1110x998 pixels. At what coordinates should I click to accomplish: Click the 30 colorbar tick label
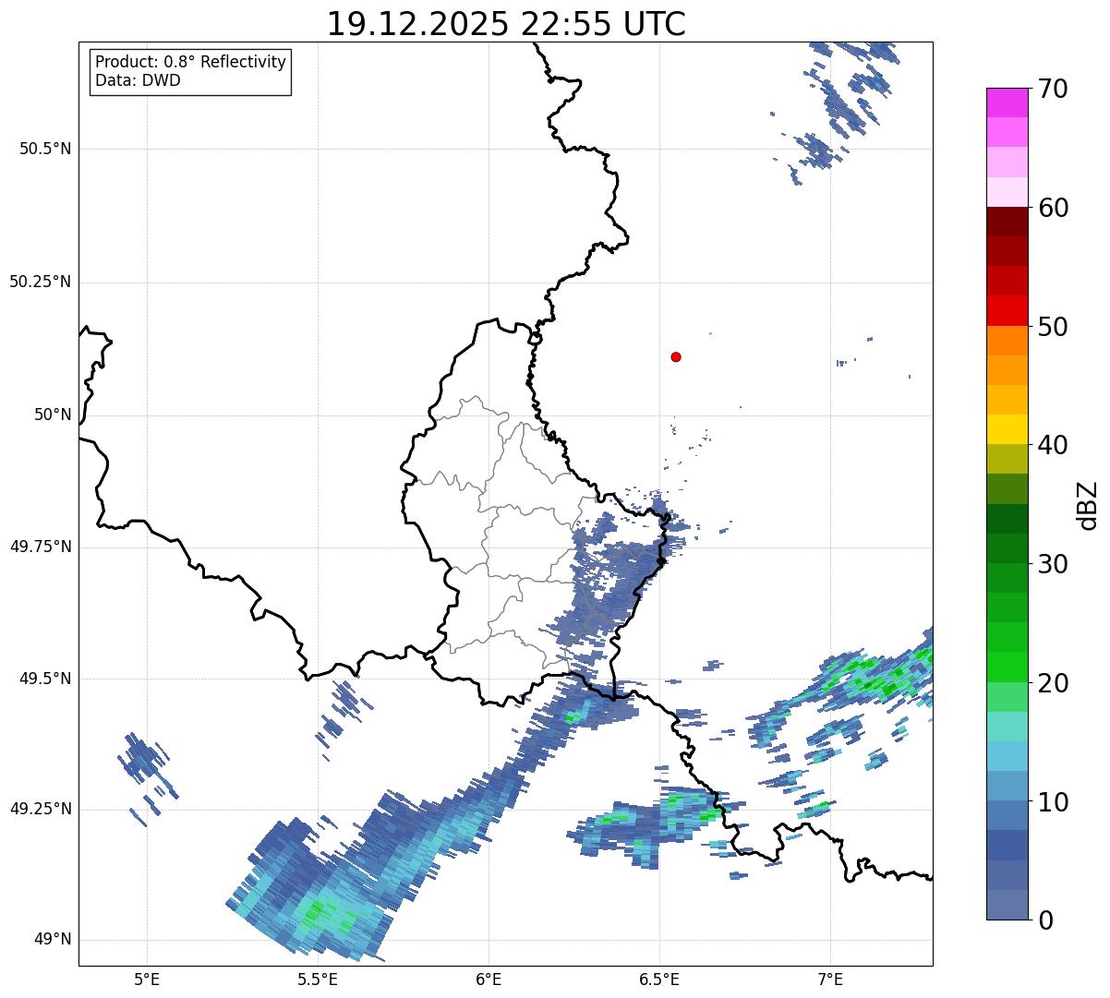(x=1053, y=564)
